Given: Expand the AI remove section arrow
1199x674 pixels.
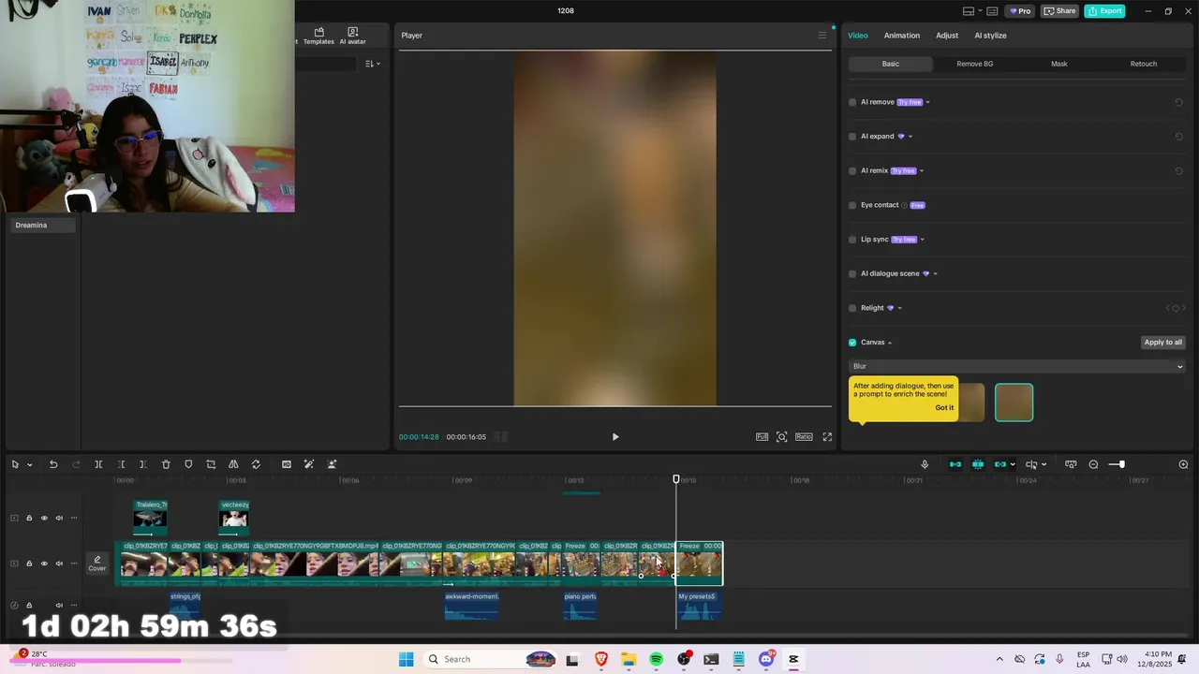Looking at the screenshot, I should point(928,102).
